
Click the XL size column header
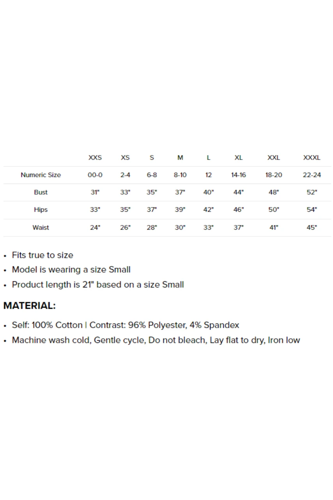pos(238,158)
